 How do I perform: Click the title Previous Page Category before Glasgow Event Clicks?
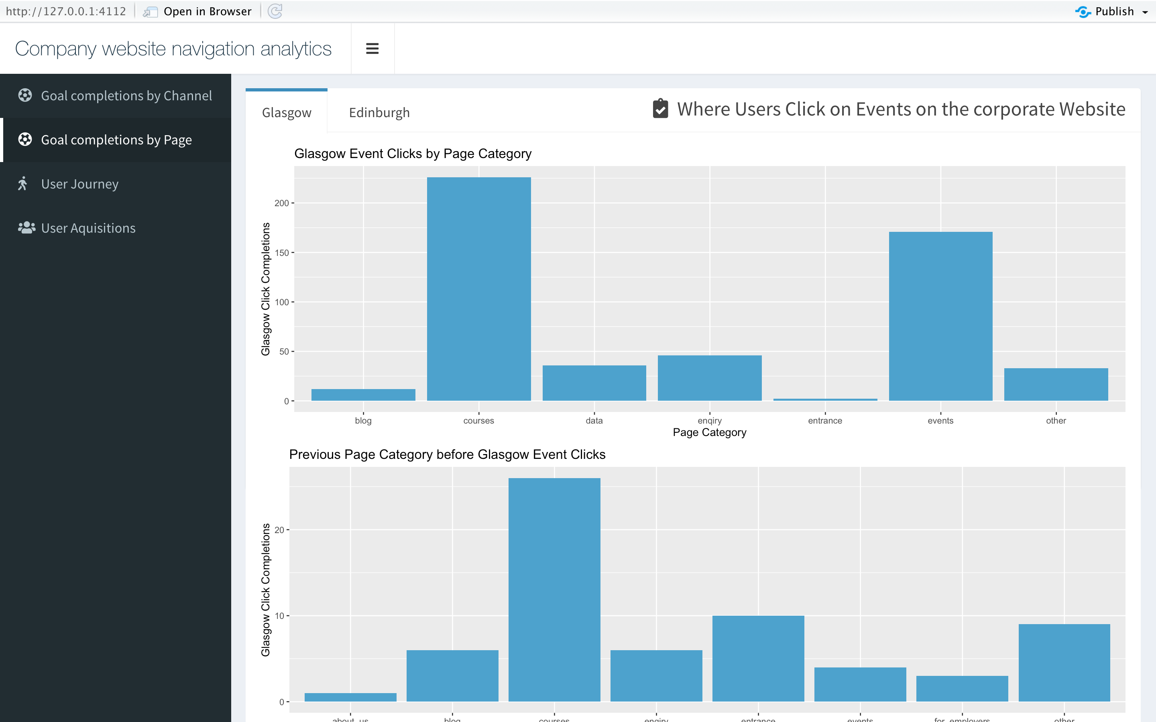click(447, 454)
